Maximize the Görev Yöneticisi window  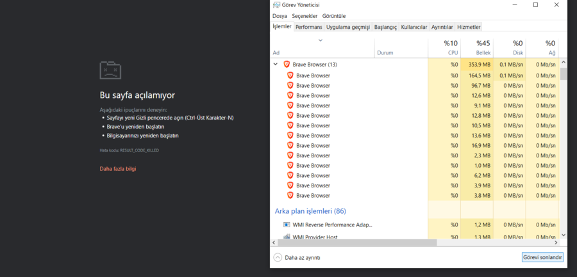pyautogui.click(x=535, y=4)
